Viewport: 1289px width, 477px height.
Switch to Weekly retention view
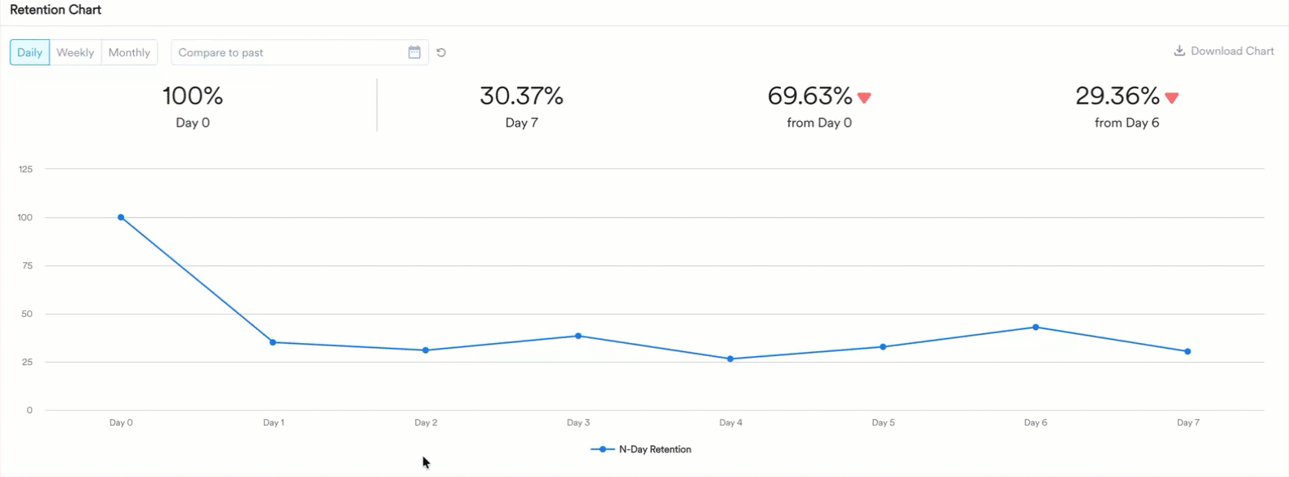pos(75,52)
